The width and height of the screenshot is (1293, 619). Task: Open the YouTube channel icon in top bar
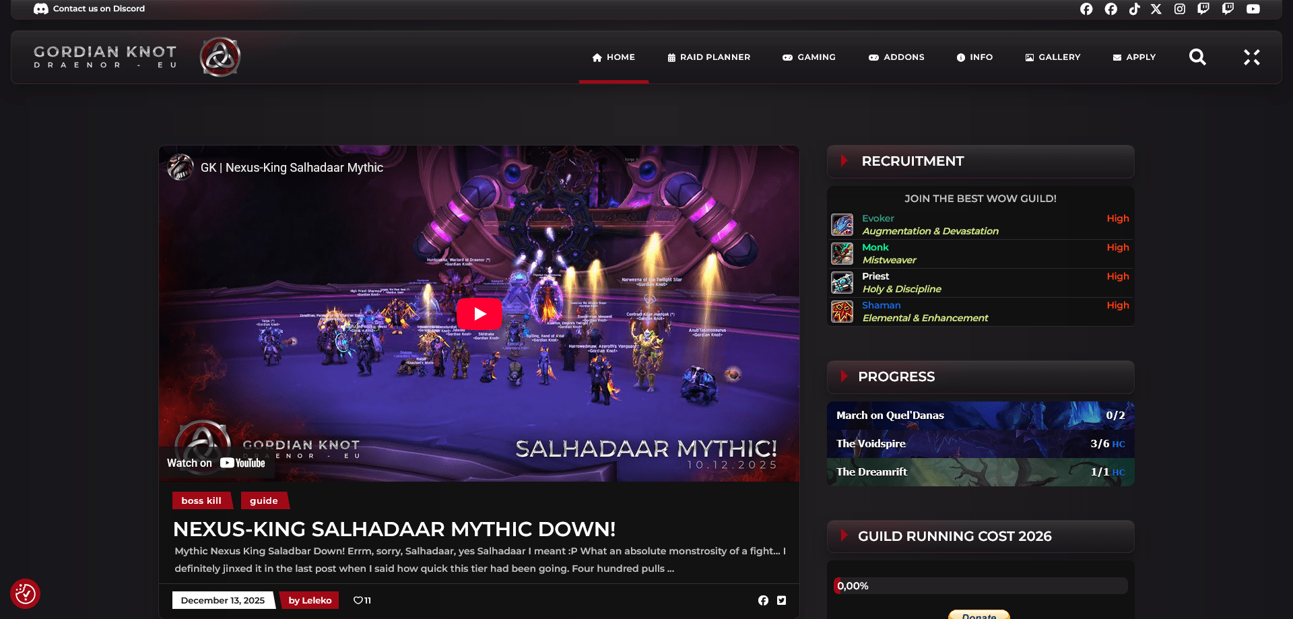pyautogui.click(x=1253, y=9)
